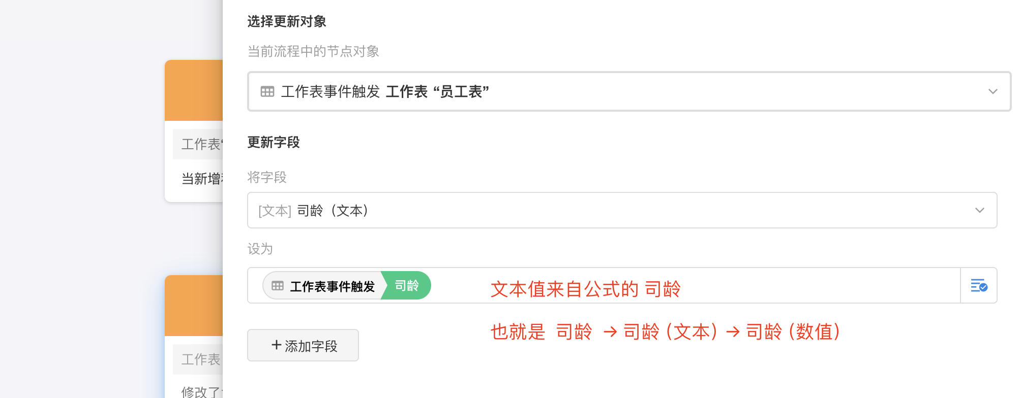
Task: Click the 添加字段 button
Action: point(303,345)
